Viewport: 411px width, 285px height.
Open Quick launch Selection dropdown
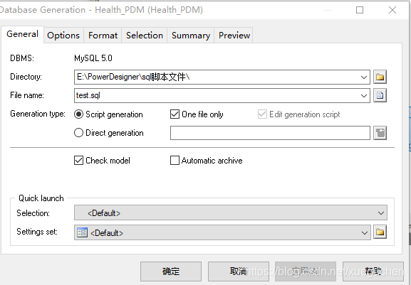(231, 213)
